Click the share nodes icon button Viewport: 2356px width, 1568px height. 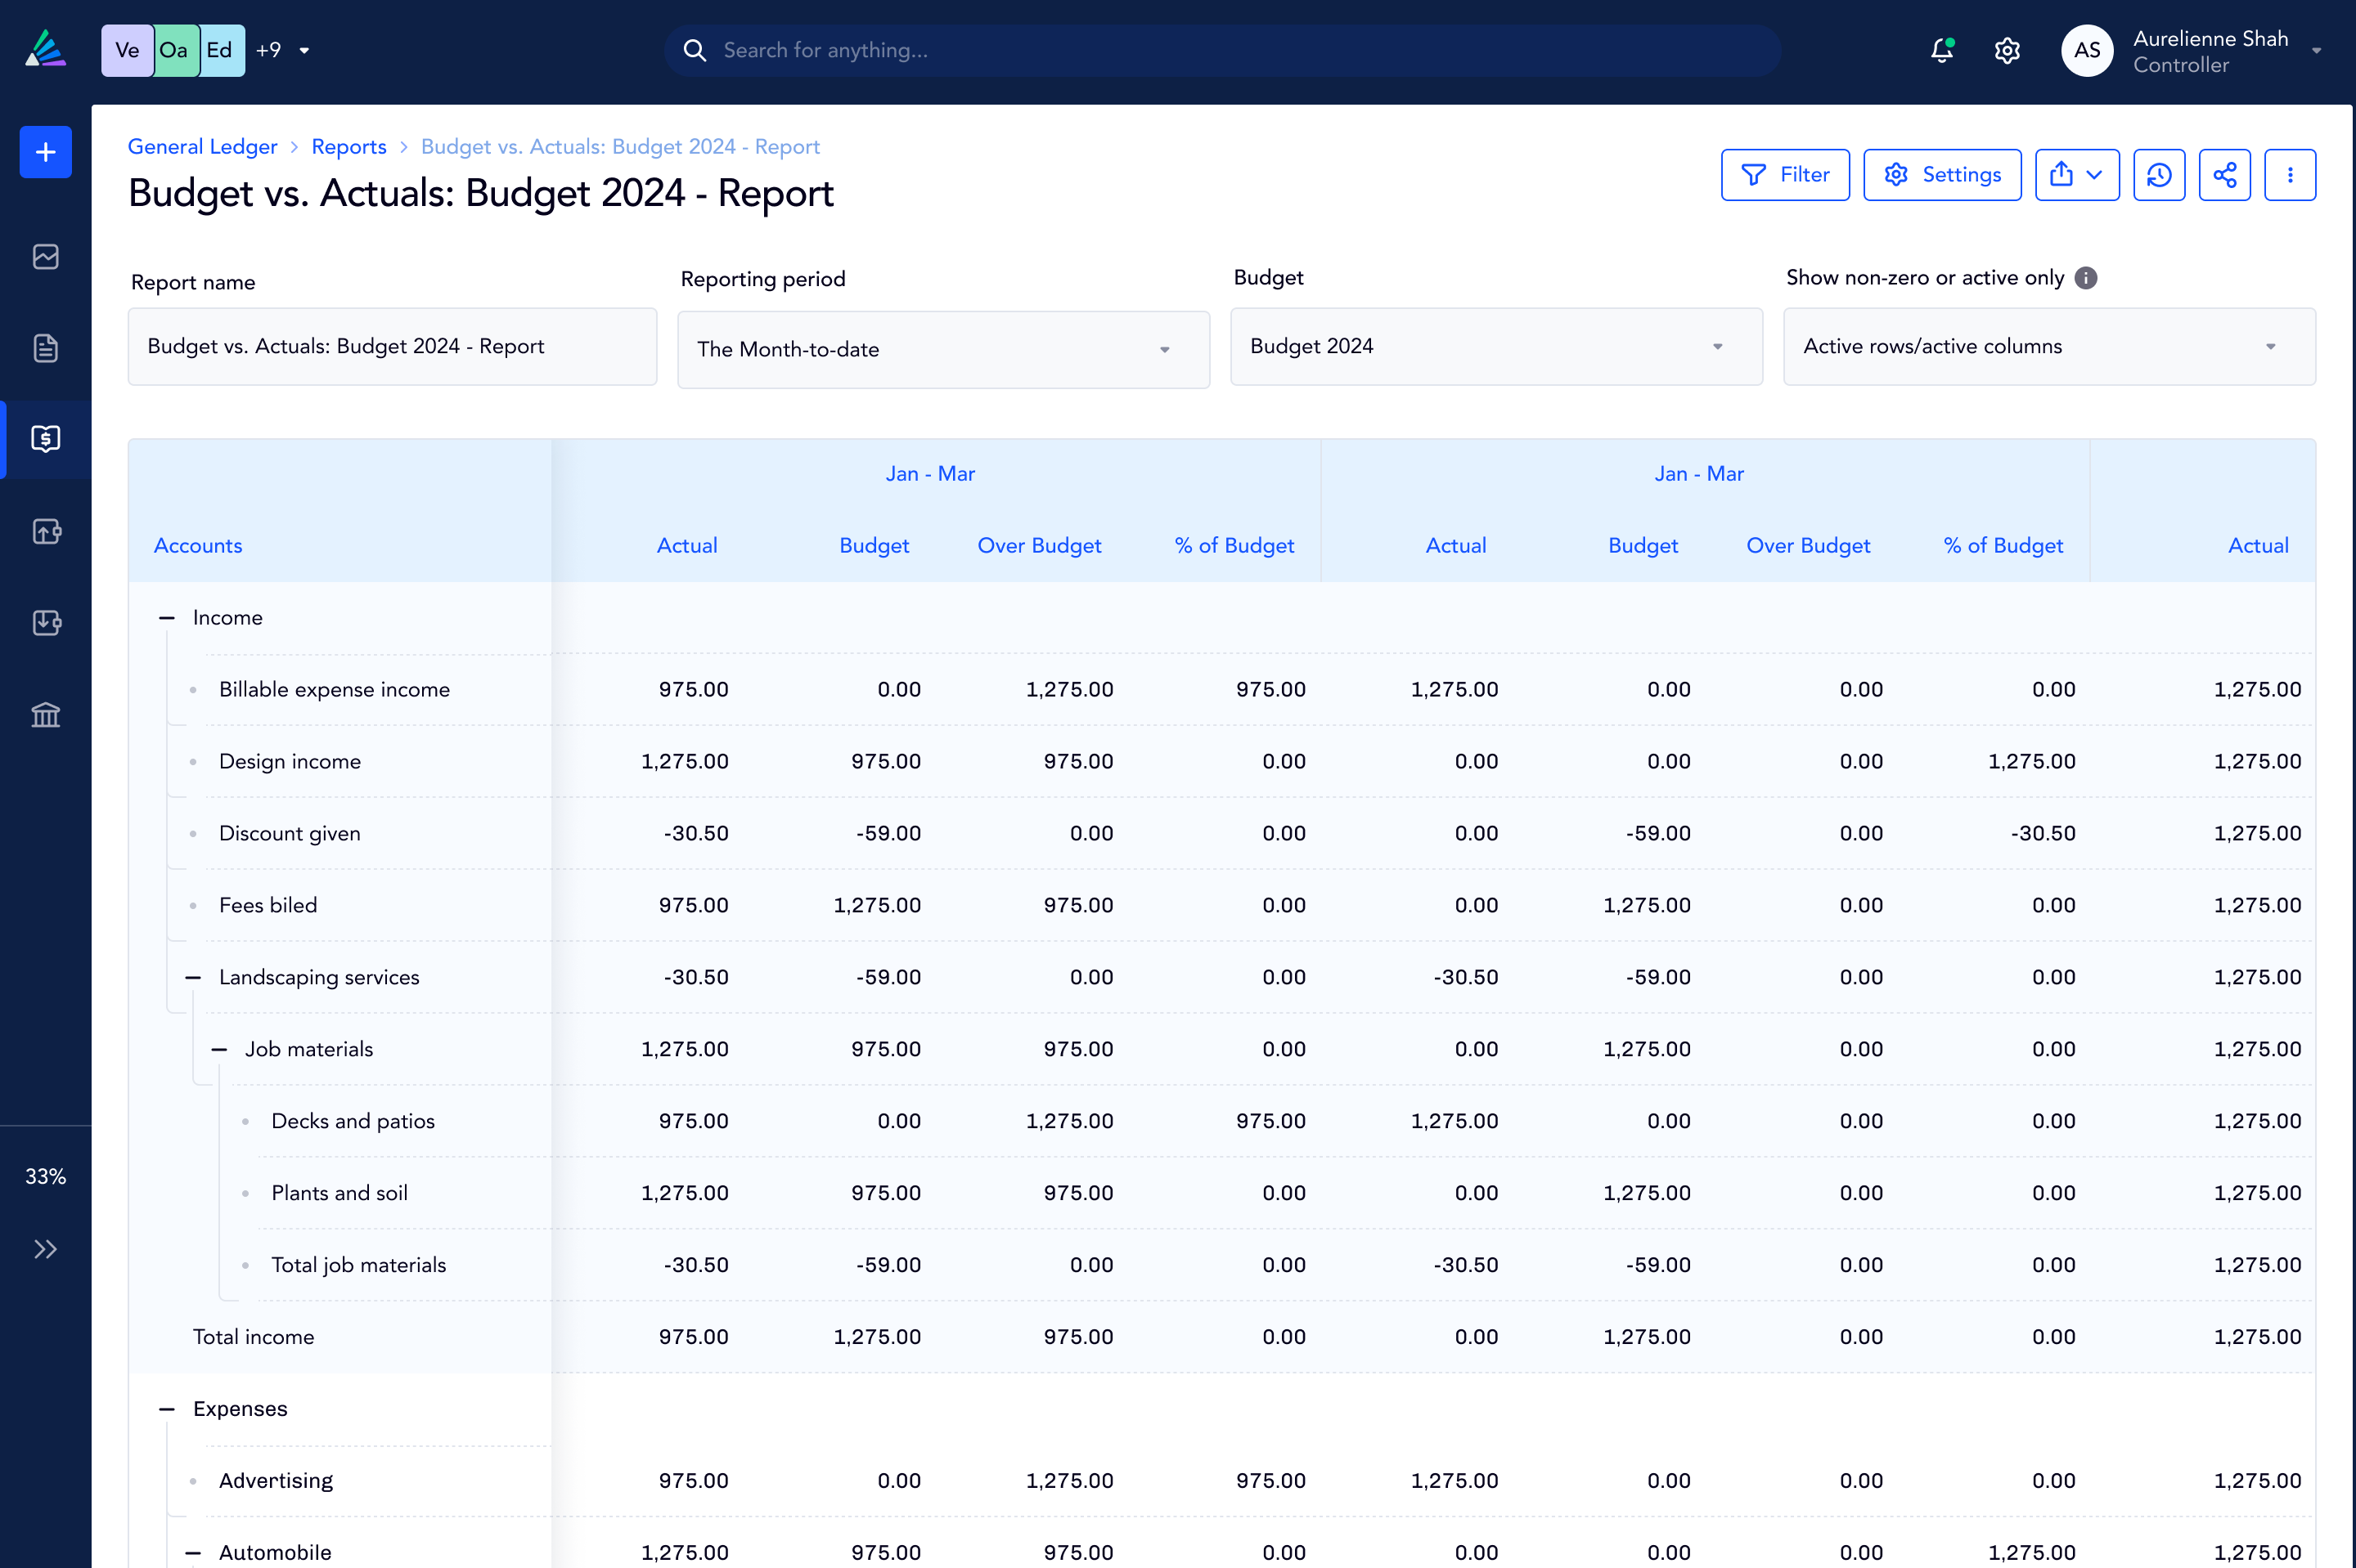pos(2224,175)
